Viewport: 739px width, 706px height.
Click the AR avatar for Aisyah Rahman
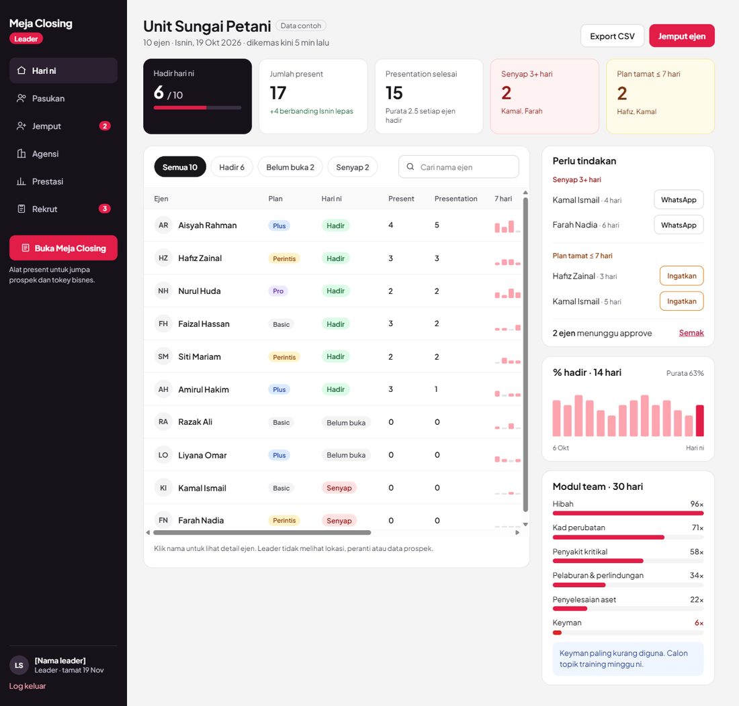point(163,225)
